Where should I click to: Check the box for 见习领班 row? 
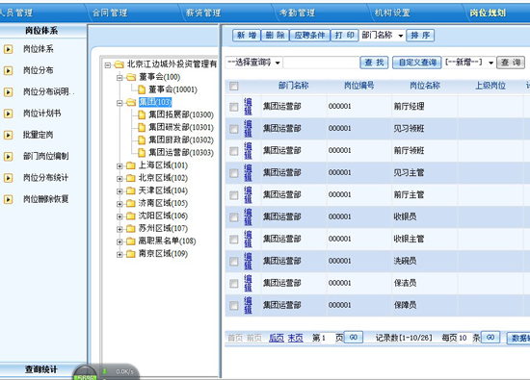pos(233,129)
